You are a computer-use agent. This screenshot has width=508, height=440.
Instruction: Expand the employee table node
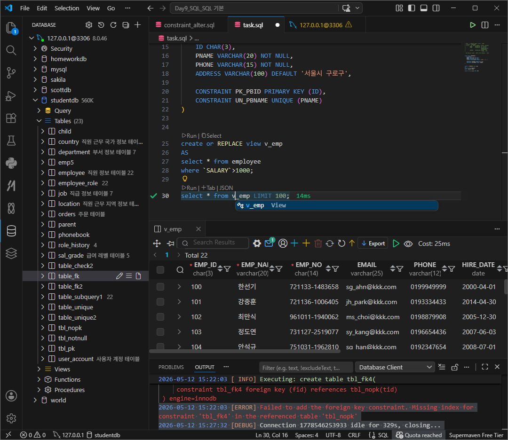tap(43, 173)
